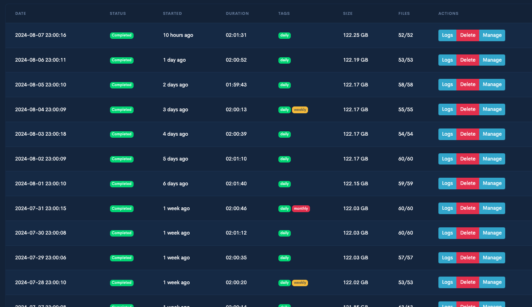Manage the 2024-07-31 backup

click(492, 208)
